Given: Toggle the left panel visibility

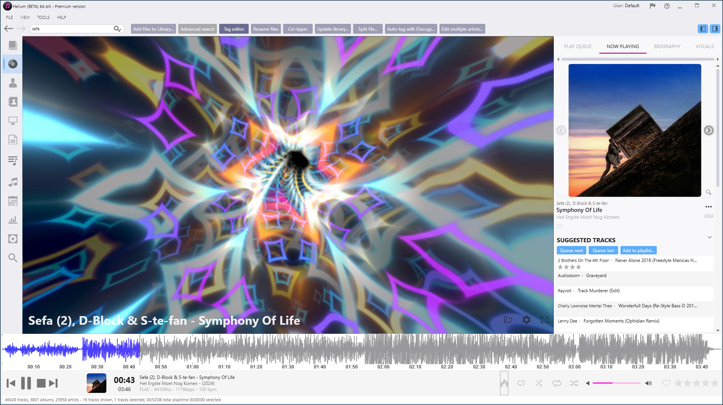Looking at the screenshot, I should point(703,29).
